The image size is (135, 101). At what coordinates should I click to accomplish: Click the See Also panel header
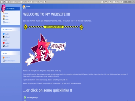click(11, 53)
